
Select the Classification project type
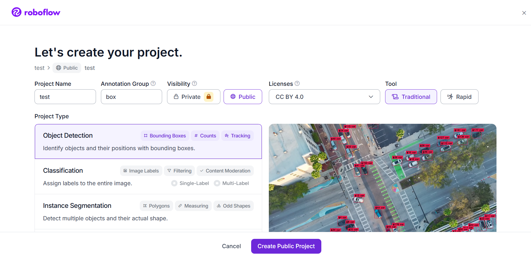click(148, 177)
